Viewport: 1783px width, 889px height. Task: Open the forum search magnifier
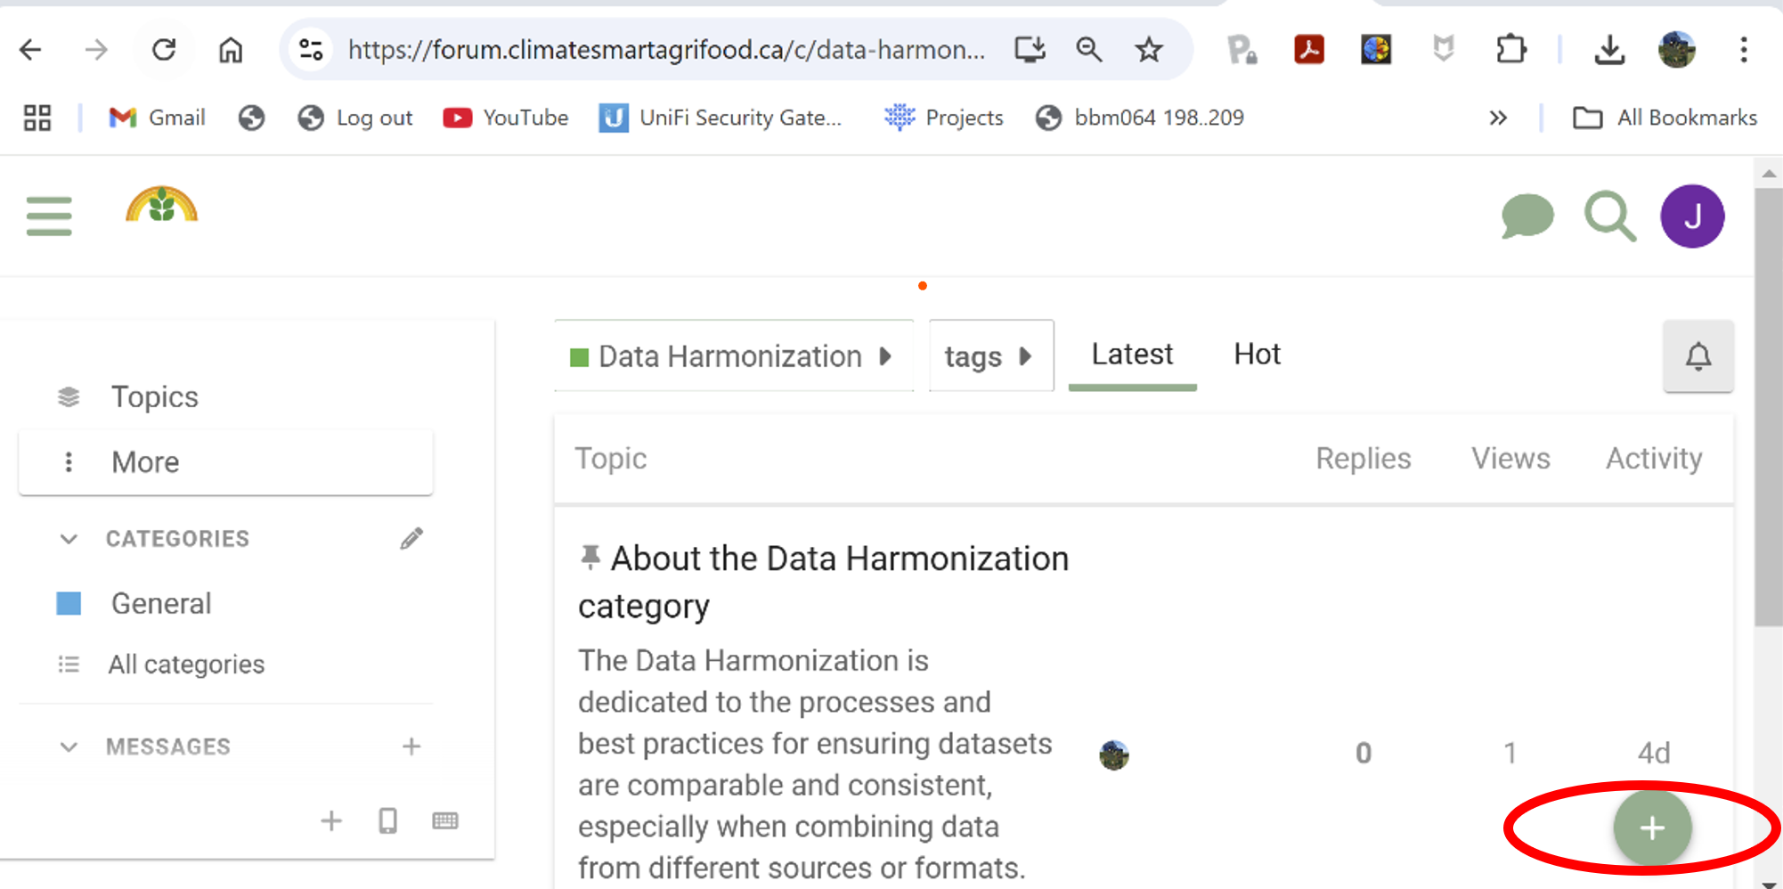pos(1610,216)
